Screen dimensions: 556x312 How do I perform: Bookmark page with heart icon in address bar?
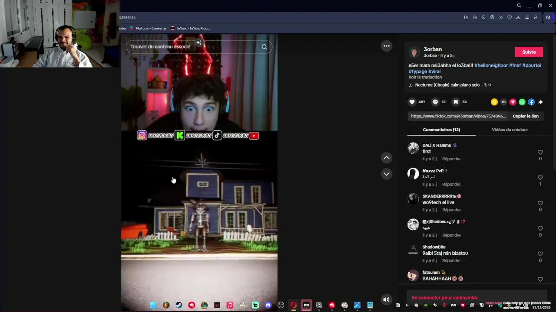pyautogui.click(x=510, y=17)
